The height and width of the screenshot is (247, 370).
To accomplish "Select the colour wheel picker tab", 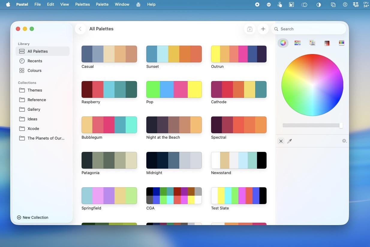I will coord(283,43).
